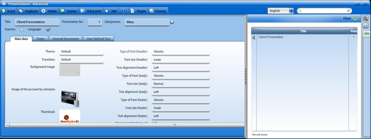Open the English language dropdown
This screenshot has height=139, width=371.
[x=281, y=11]
